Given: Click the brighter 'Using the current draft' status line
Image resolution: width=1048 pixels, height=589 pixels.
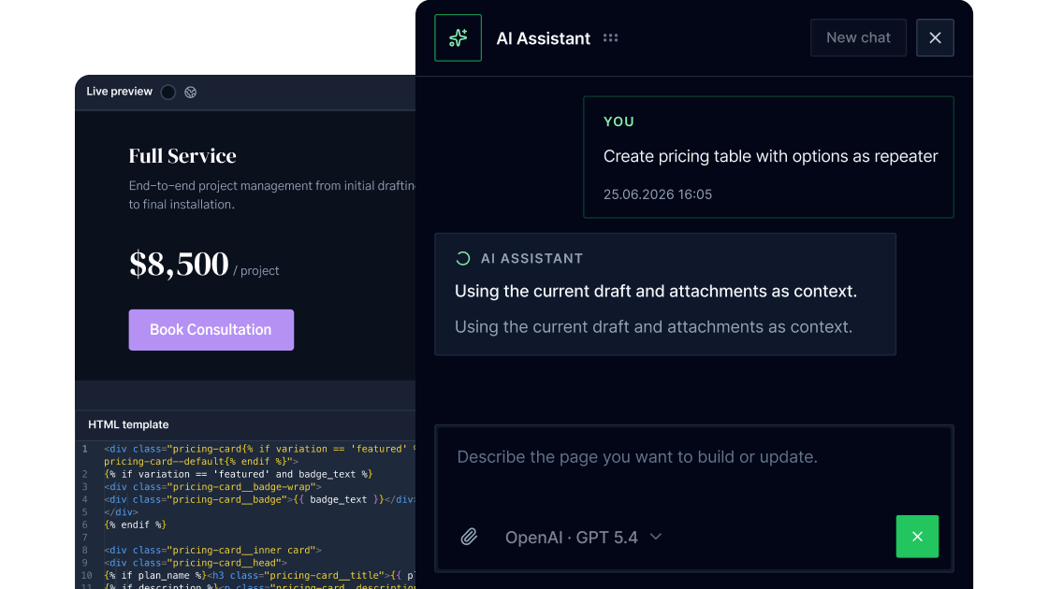Looking at the screenshot, I should pos(656,291).
